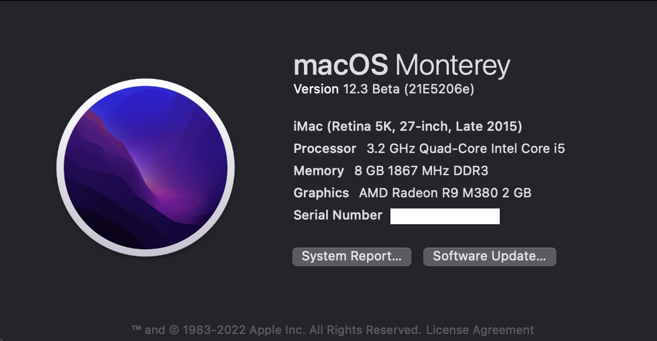Viewport: 657px width, 341px height.
Task: Click the Graphics label
Action: click(x=321, y=193)
